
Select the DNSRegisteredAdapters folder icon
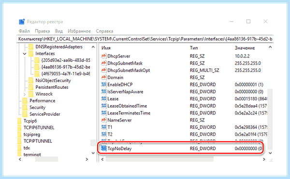click(31, 47)
